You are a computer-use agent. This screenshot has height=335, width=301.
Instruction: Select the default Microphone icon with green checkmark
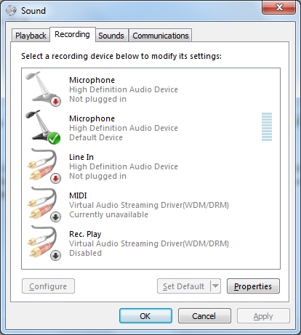43,127
